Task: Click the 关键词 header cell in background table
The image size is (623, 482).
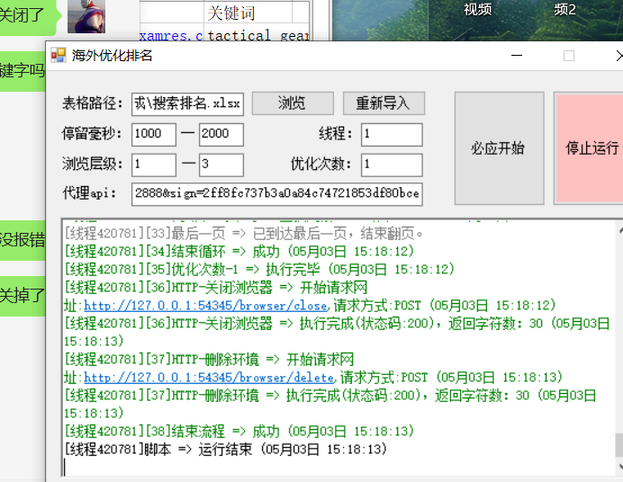Action: point(248,13)
